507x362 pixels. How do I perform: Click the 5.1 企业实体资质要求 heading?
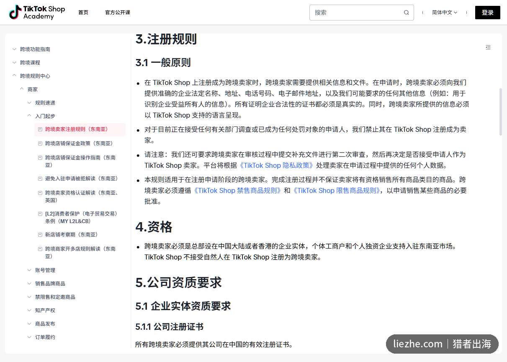(x=183, y=306)
